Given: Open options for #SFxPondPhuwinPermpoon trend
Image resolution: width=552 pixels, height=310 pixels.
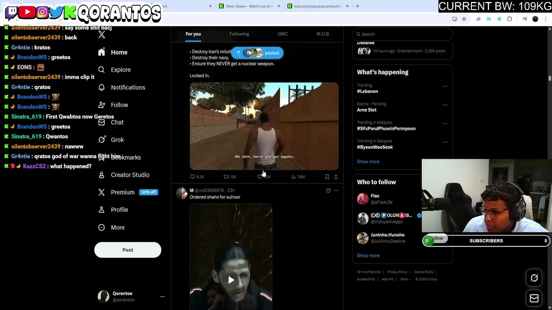Looking at the screenshot, I should point(445,123).
